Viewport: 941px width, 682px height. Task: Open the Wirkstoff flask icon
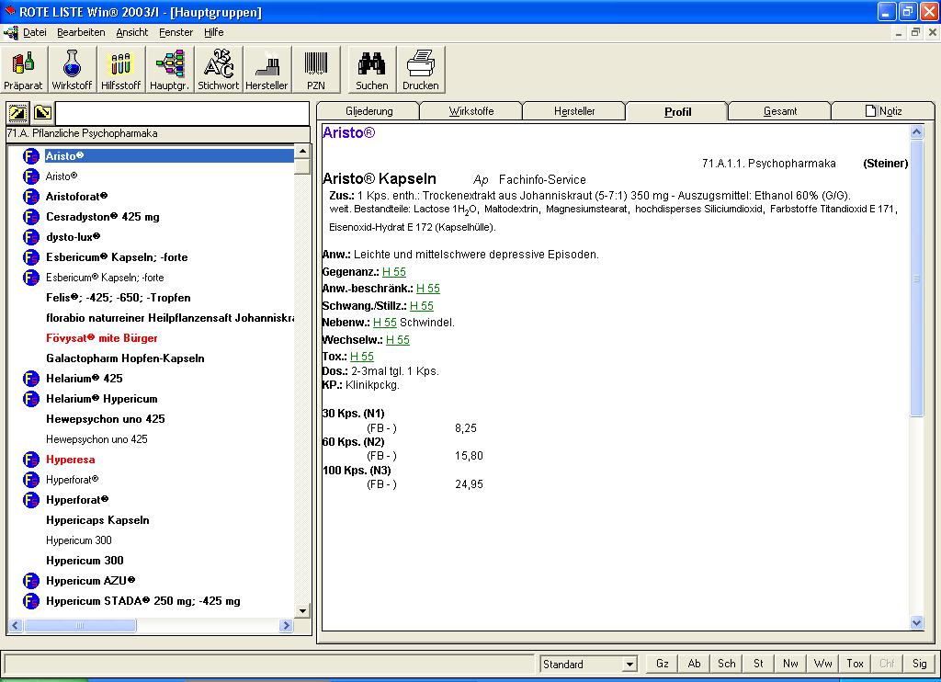(72, 70)
